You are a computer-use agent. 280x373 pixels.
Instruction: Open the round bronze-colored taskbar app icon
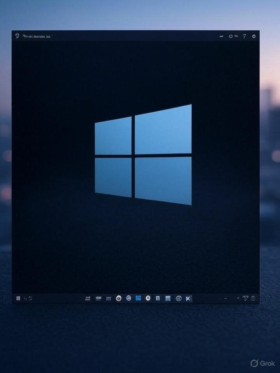[119, 298]
